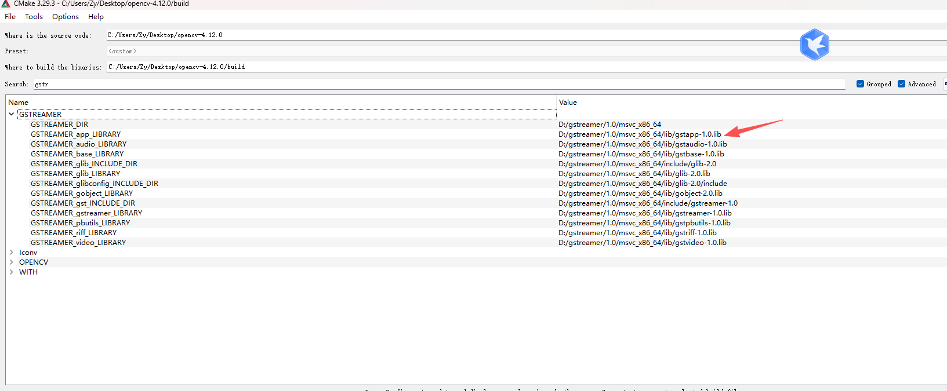The height and width of the screenshot is (391, 947).
Task: Click the lib/glib-2.0/include path value
Action: pyautogui.click(x=643, y=183)
